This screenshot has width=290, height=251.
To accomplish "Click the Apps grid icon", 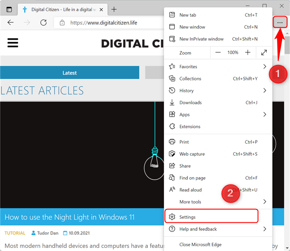I will (172, 114).
